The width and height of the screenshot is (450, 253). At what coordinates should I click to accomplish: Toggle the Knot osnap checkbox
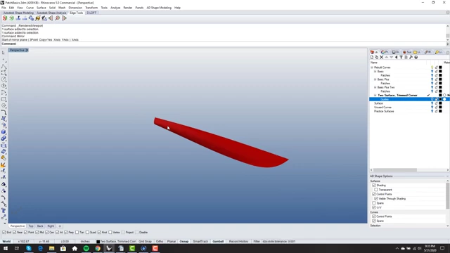click(x=99, y=233)
